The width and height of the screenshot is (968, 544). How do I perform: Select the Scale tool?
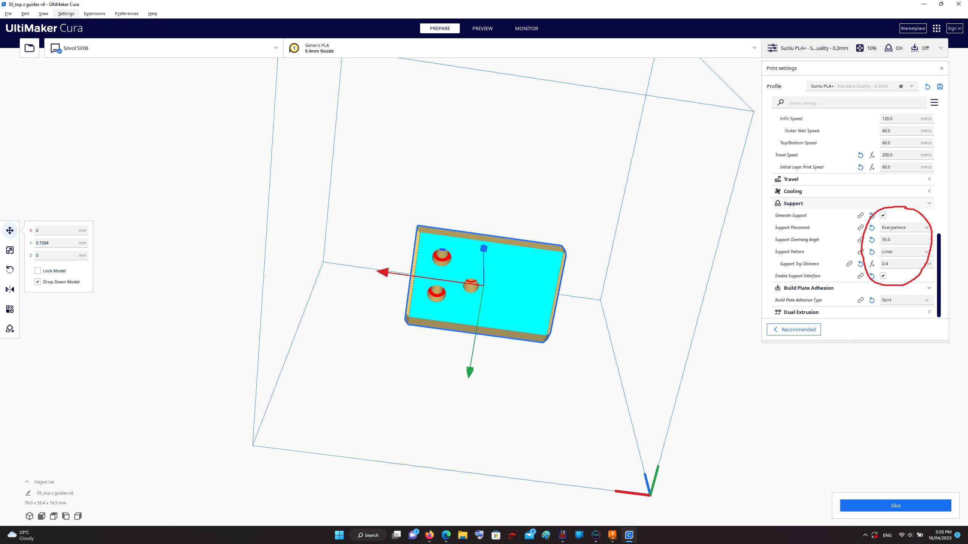9,250
